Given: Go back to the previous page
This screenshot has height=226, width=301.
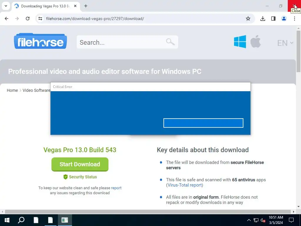Looking at the screenshot, I should 6,19.
